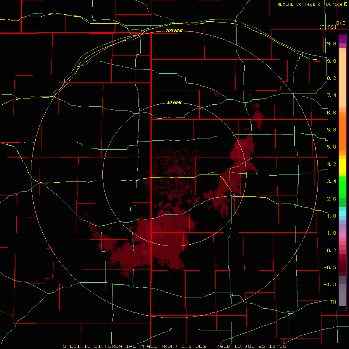Viewport: 349px width, 349px height.
Task: Click the -1.3 legend value
Action: coord(330,285)
